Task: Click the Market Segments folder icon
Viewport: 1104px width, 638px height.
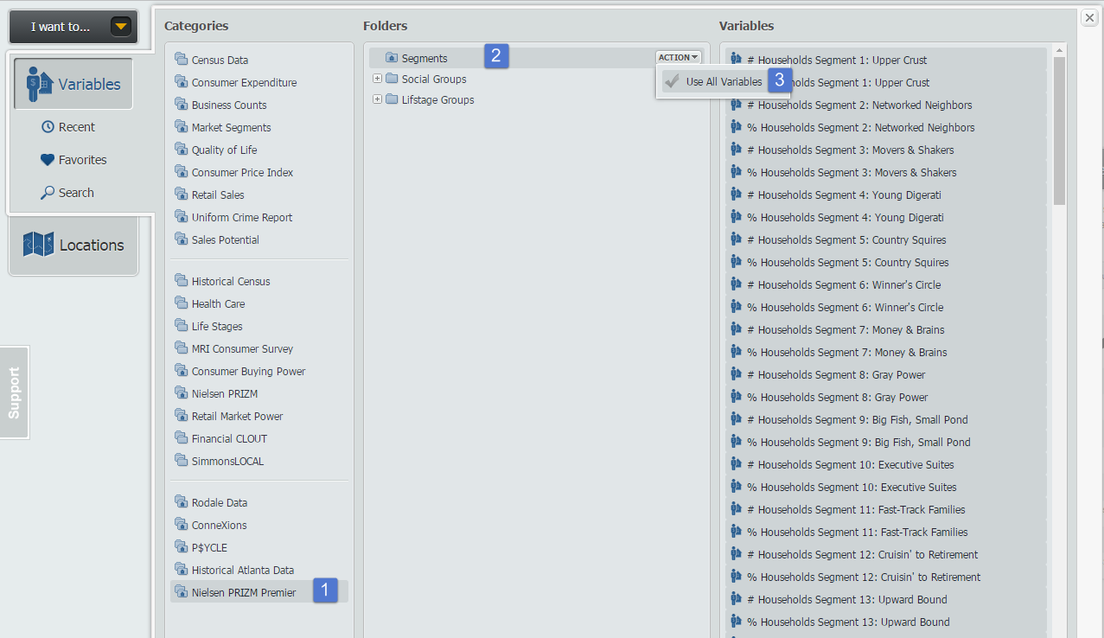Action: click(181, 126)
